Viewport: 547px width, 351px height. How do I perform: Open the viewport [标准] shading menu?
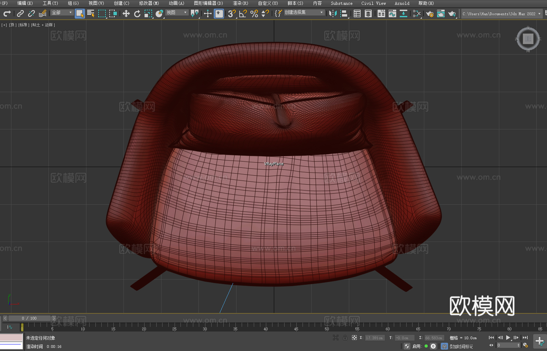[x=24, y=25]
